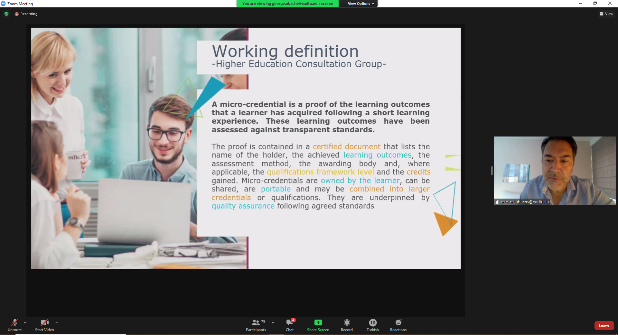Click the panel resize handle beside speaker video

point(492,171)
